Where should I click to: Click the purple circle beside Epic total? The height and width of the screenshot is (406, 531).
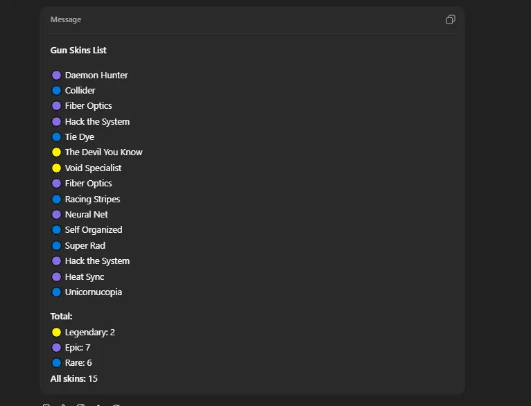[x=57, y=348]
